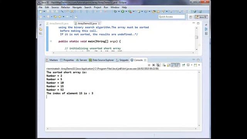Go back to previous edit location arrow

tap(55, 17)
